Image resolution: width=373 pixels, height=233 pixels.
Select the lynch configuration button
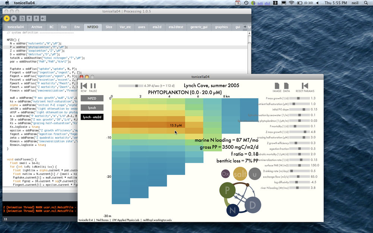92,108
